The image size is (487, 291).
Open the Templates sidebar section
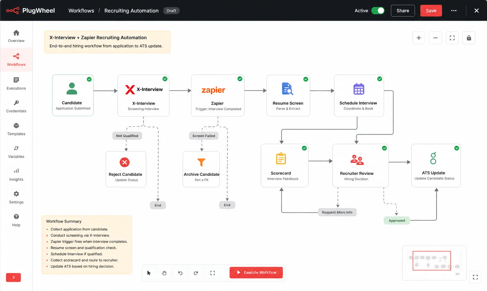[x=16, y=129]
